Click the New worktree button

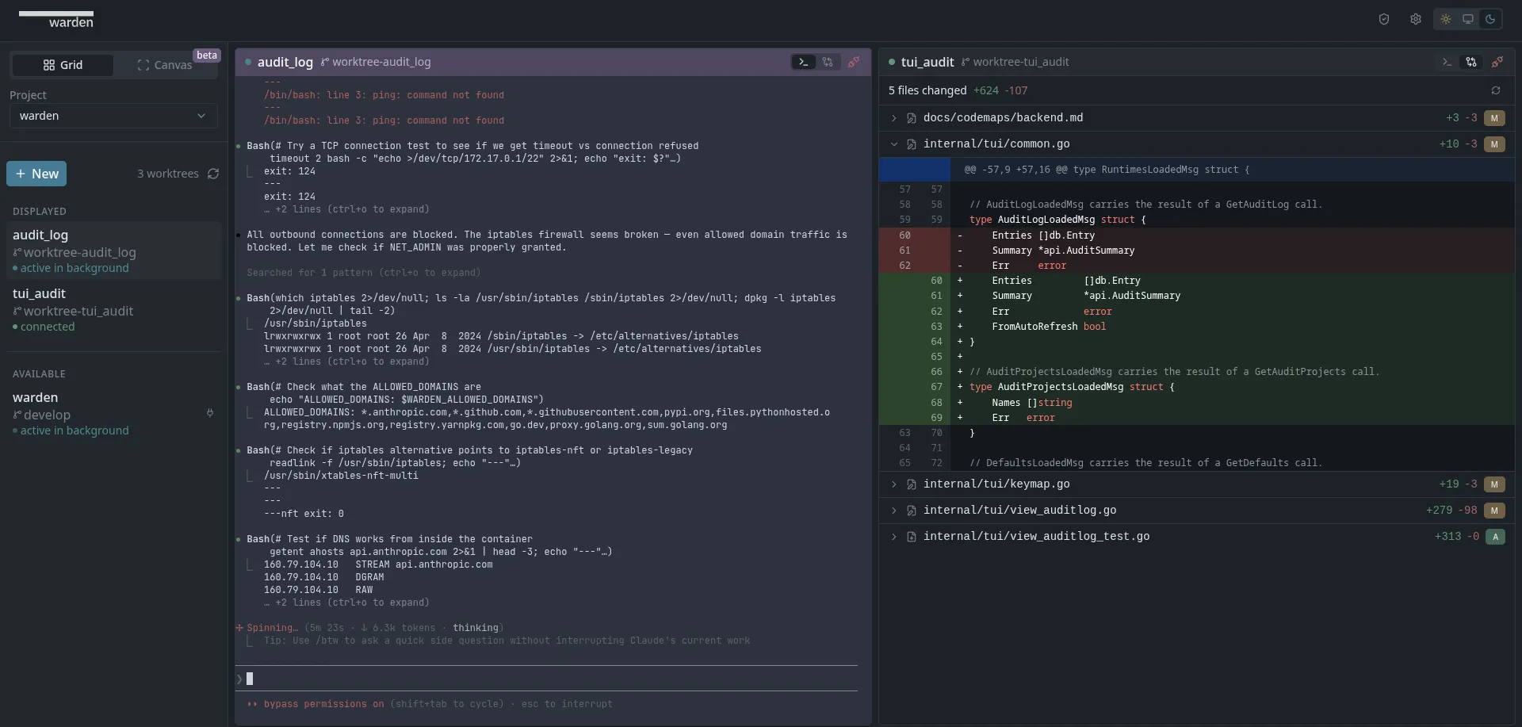pyautogui.click(x=36, y=174)
